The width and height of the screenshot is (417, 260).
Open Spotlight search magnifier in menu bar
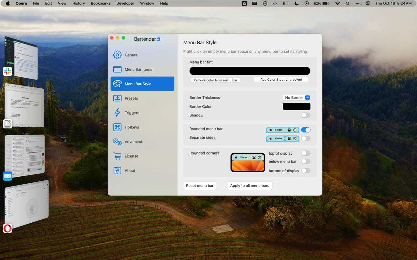point(348,3)
